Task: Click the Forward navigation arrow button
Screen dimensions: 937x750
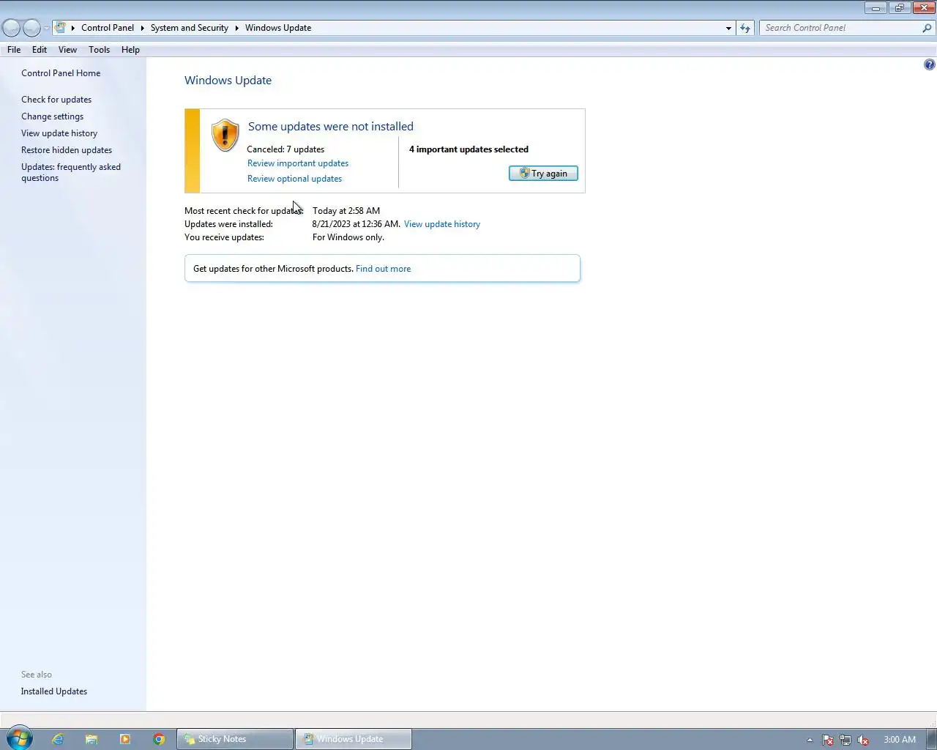Action: [31, 28]
